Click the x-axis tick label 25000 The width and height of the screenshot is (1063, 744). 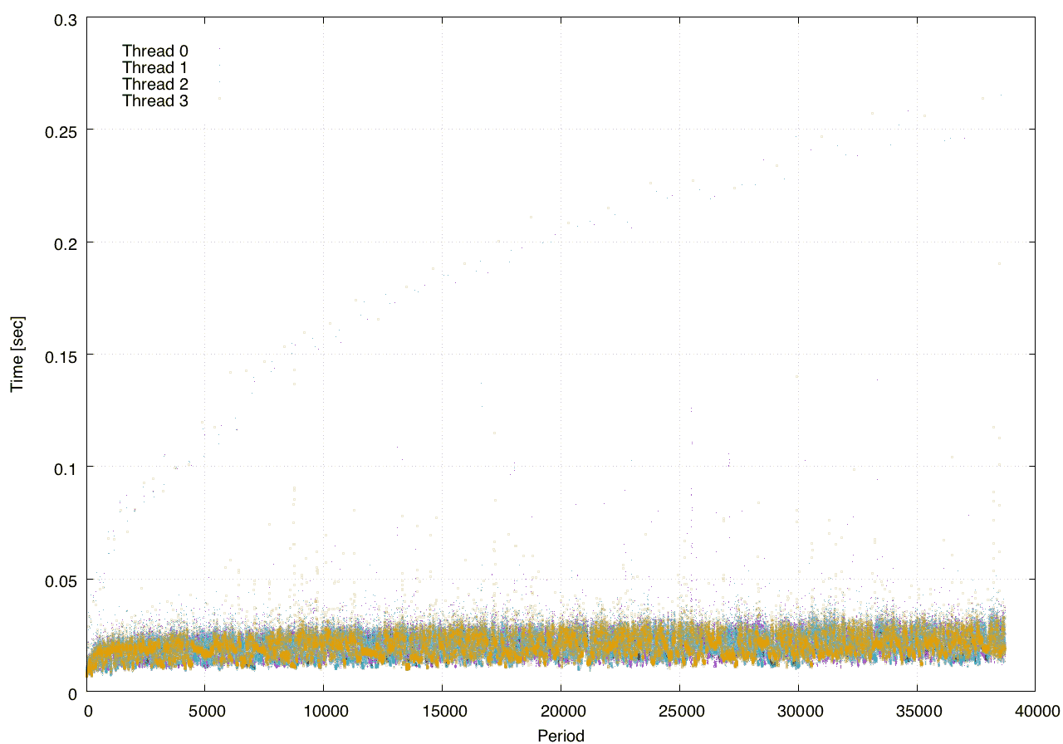pos(679,712)
